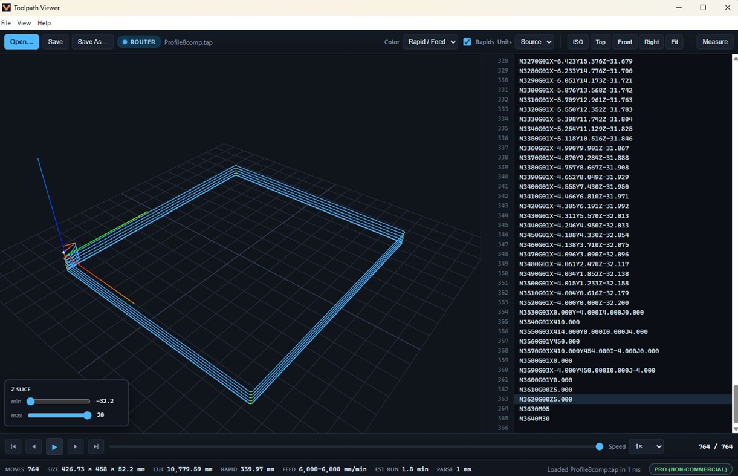Select line N3620G00Z5.000 in the code list
This screenshot has height=476, width=738.
click(x=623, y=399)
